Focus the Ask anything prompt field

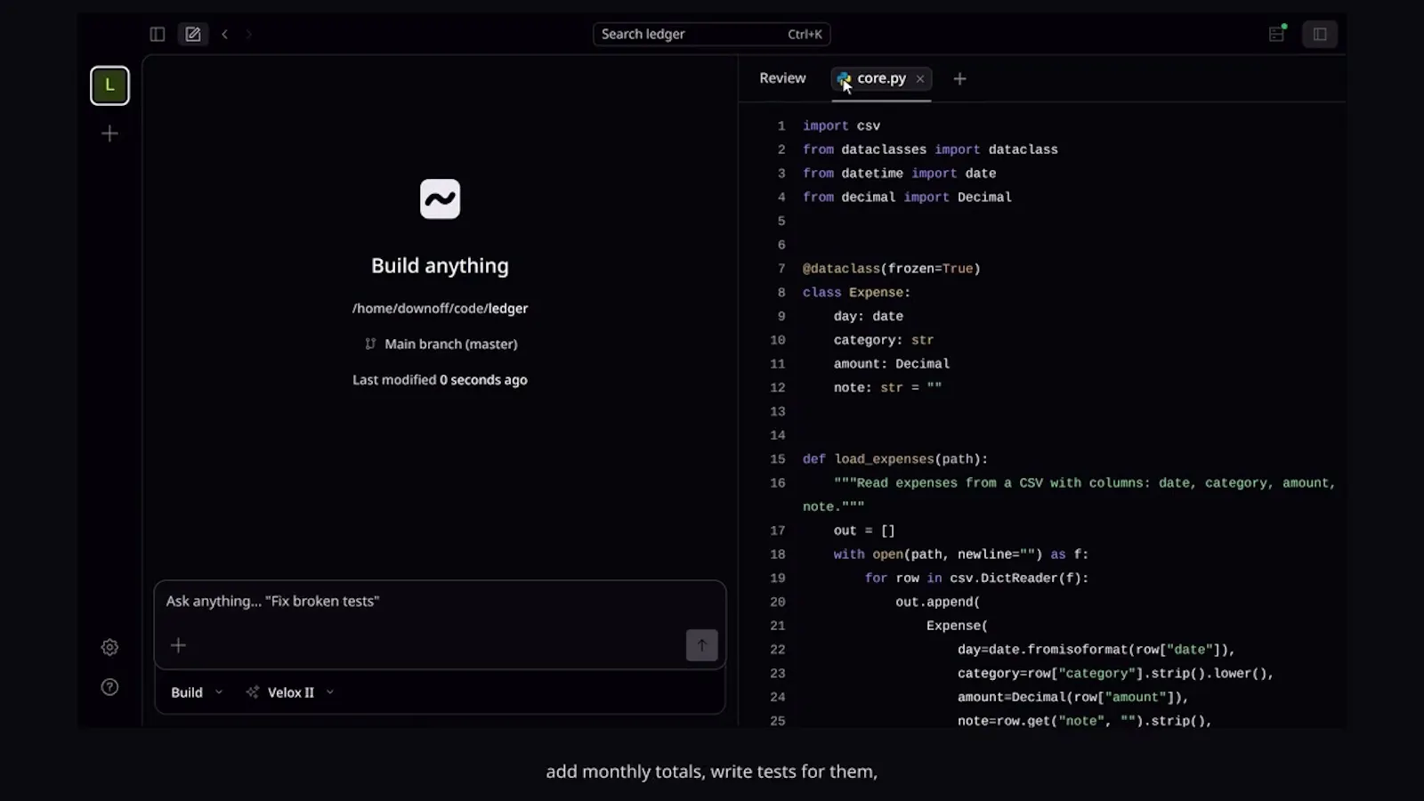click(440, 602)
